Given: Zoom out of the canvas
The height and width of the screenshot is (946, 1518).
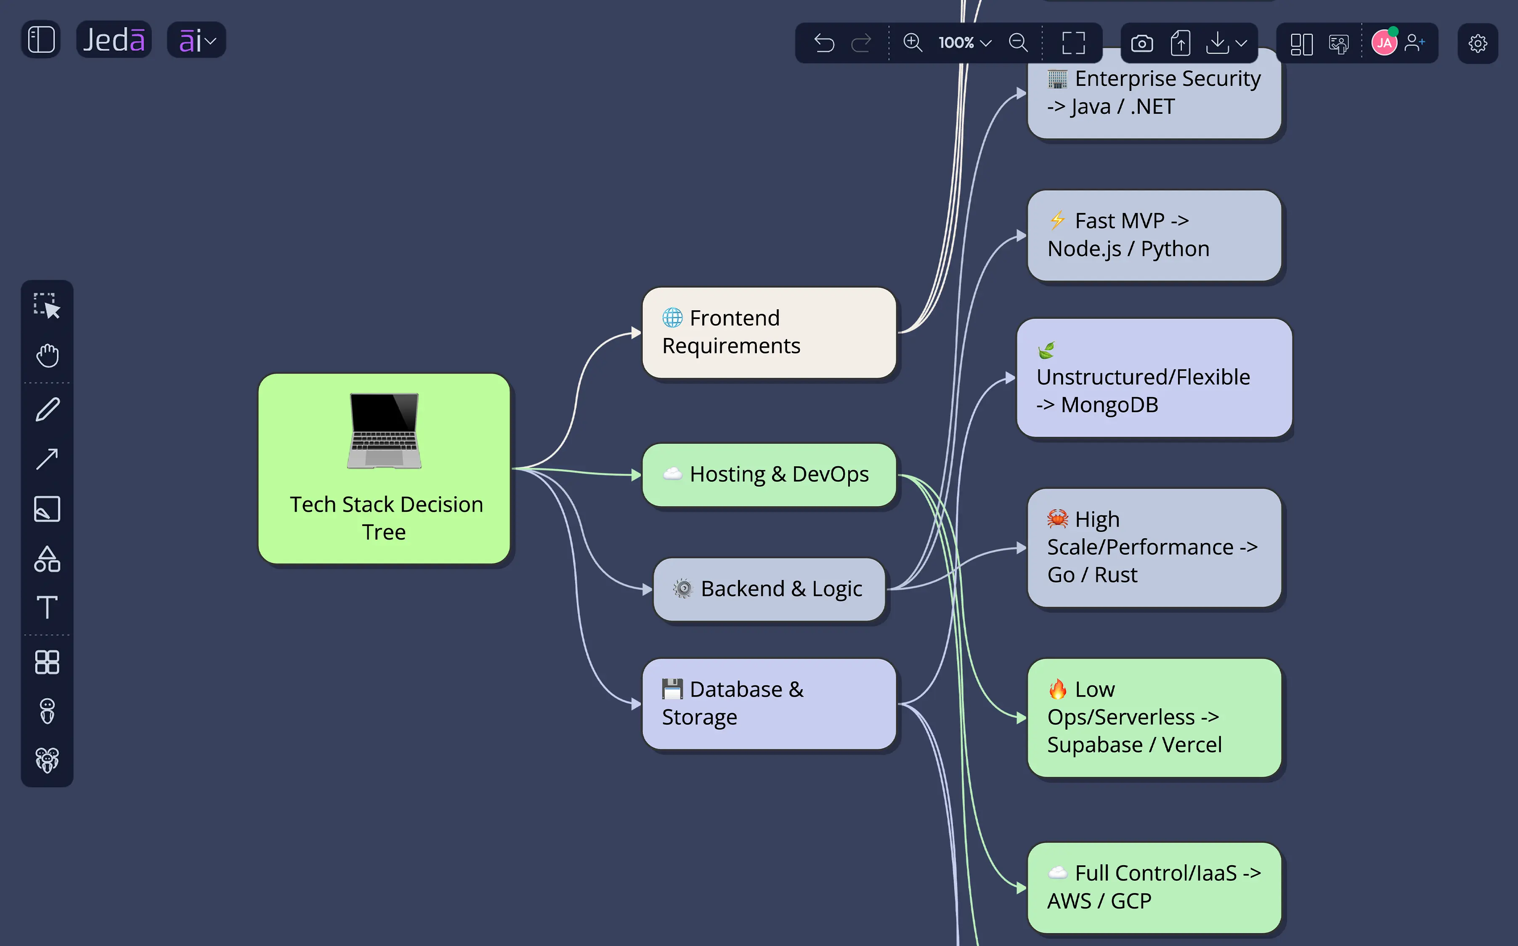Looking at the screenshot, I should pyautogui.click(x=1018, y=43).
